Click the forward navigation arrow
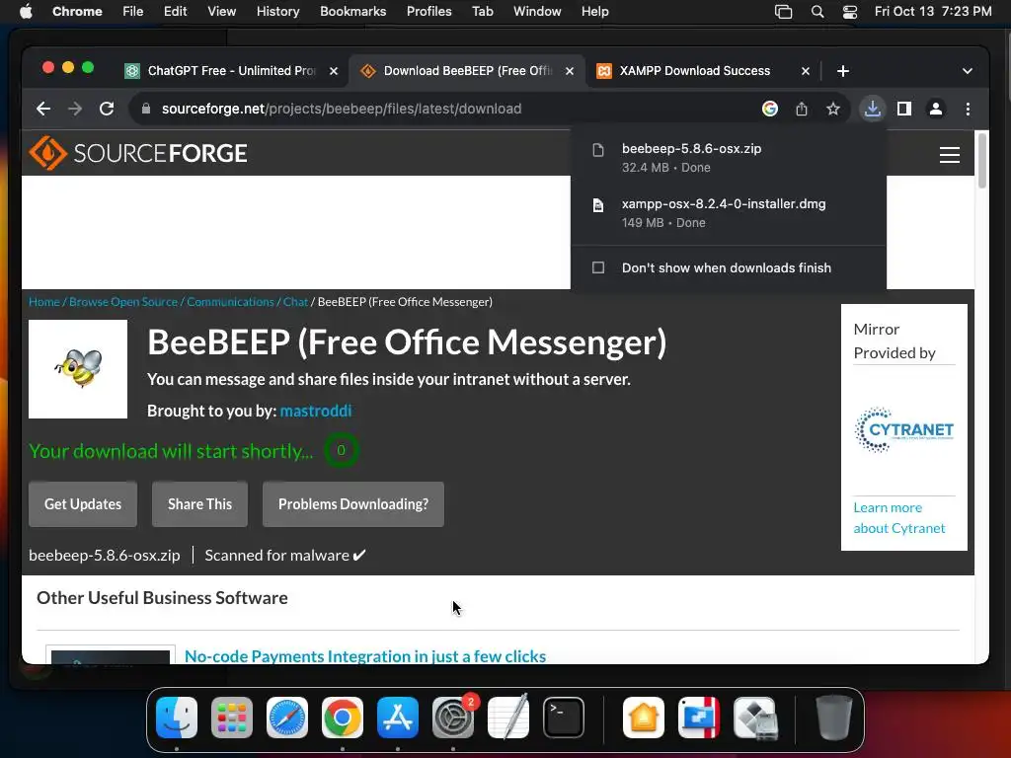 point(75,109)
